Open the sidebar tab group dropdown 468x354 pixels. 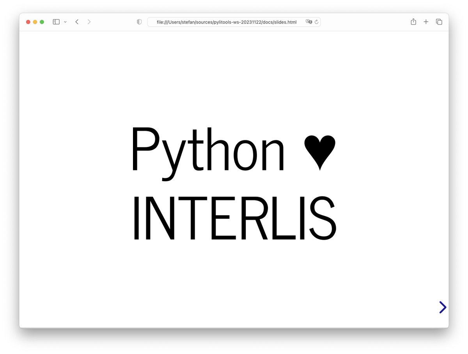(x=65, y=22)
